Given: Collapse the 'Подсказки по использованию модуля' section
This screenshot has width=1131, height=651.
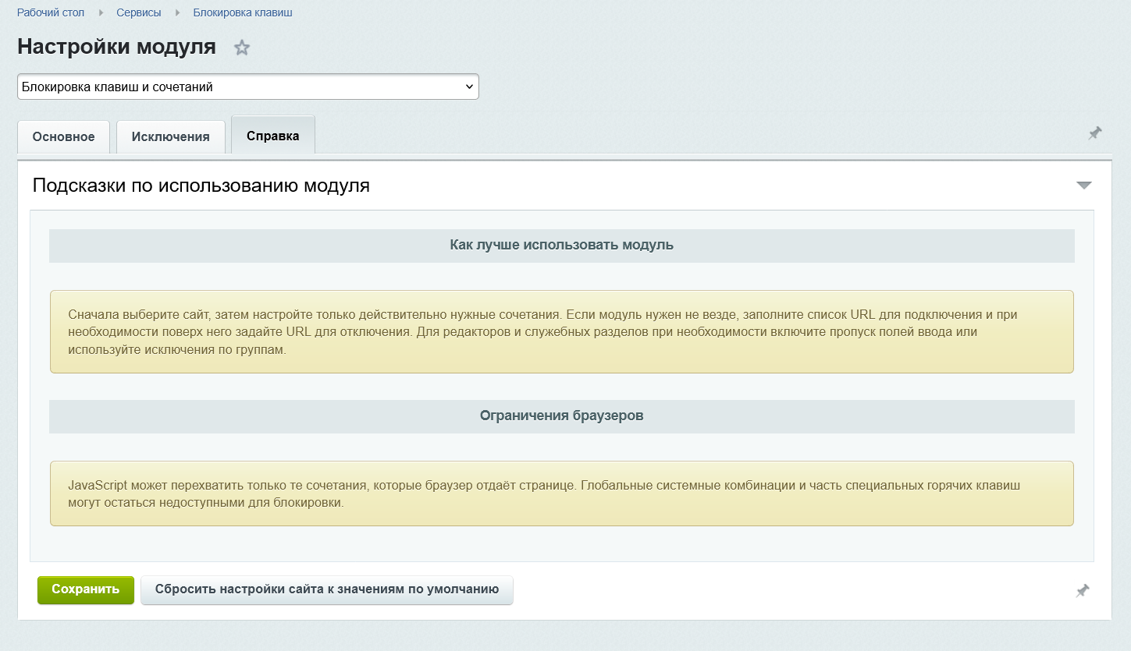Looking at the screenshot, I should pyautogui.click(x=1083, y=186).
